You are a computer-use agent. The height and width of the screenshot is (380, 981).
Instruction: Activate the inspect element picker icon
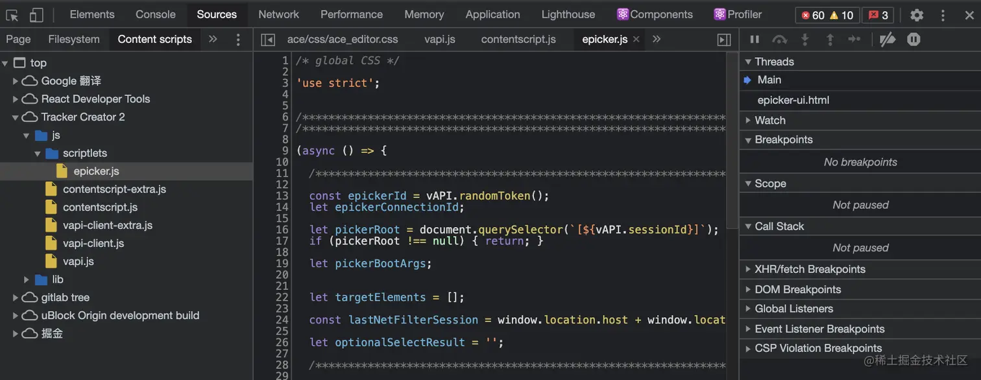pyautogui.click(x=12, y=15)
